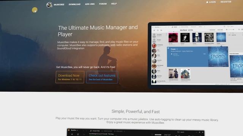The height and width of the screenshot is (136, 243).
Task: Click 'The Ultimate Music Manager and Player' headline
Action: 98,31
